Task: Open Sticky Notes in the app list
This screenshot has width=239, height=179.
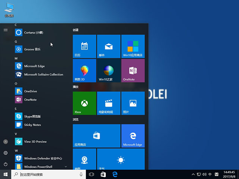Action: [x=41, y=125]
